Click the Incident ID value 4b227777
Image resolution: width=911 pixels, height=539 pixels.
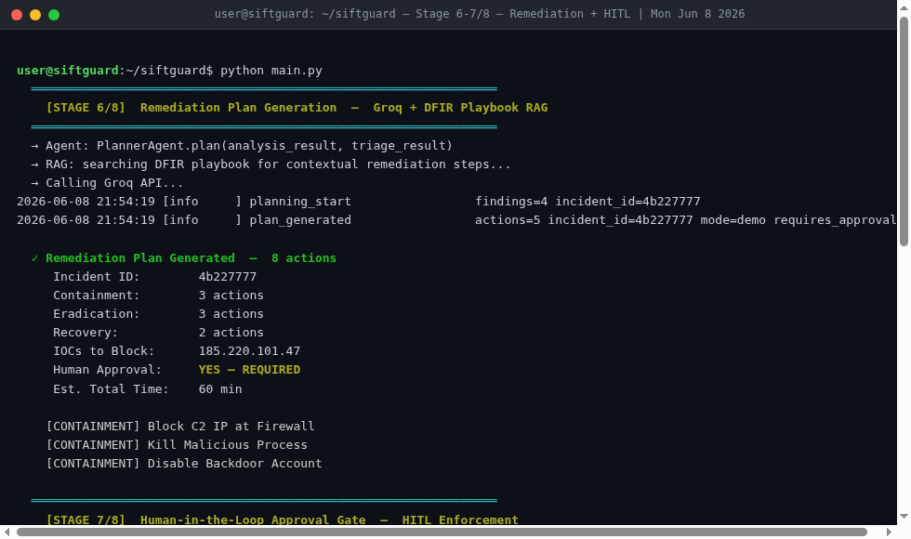click(x=227, y=277)
